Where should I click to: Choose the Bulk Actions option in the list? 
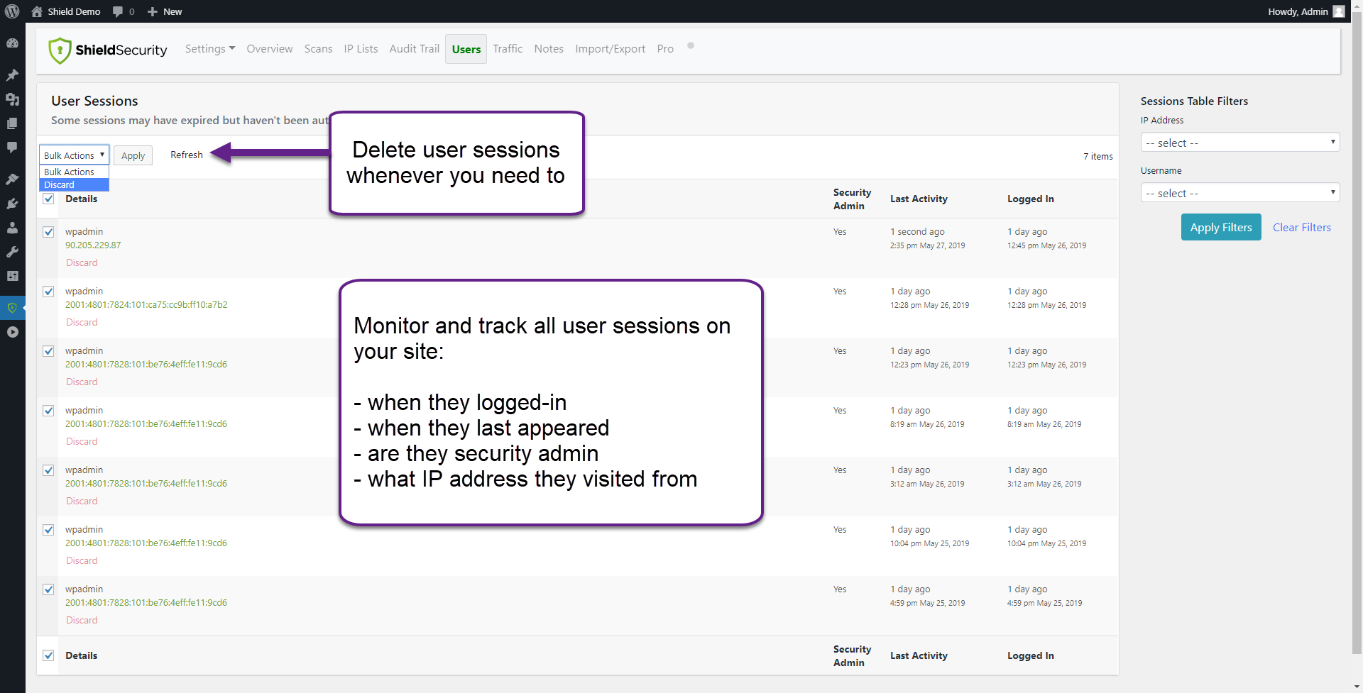pyautogui.click(x=74, y=172)
